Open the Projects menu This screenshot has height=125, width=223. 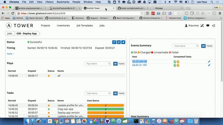[x=46, y=25]
